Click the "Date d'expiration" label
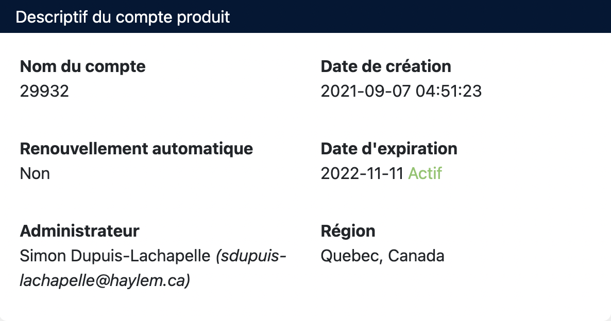This screenshot has width=611, height=321. coord(389,149)
